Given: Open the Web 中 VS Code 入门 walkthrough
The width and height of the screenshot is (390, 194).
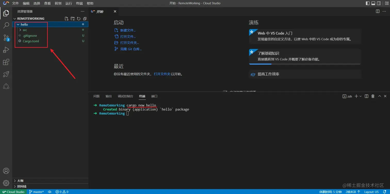Looking at the screenshot, I should [x=305, y=36].
